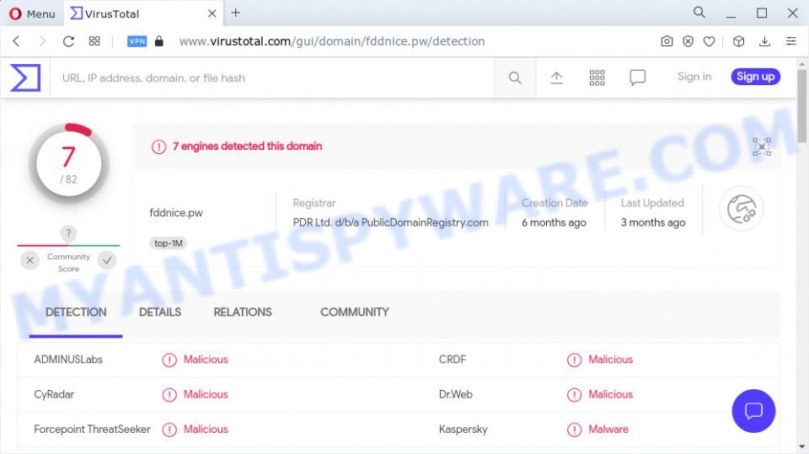Click the scrollbar down arrow

pos(801,446)
